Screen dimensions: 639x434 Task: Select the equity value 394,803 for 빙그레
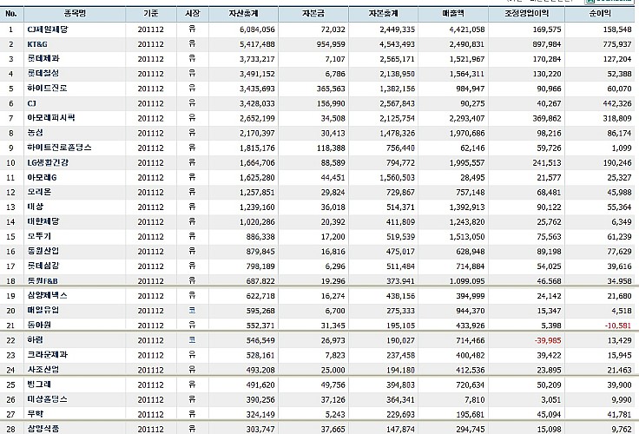click(400, 385)
